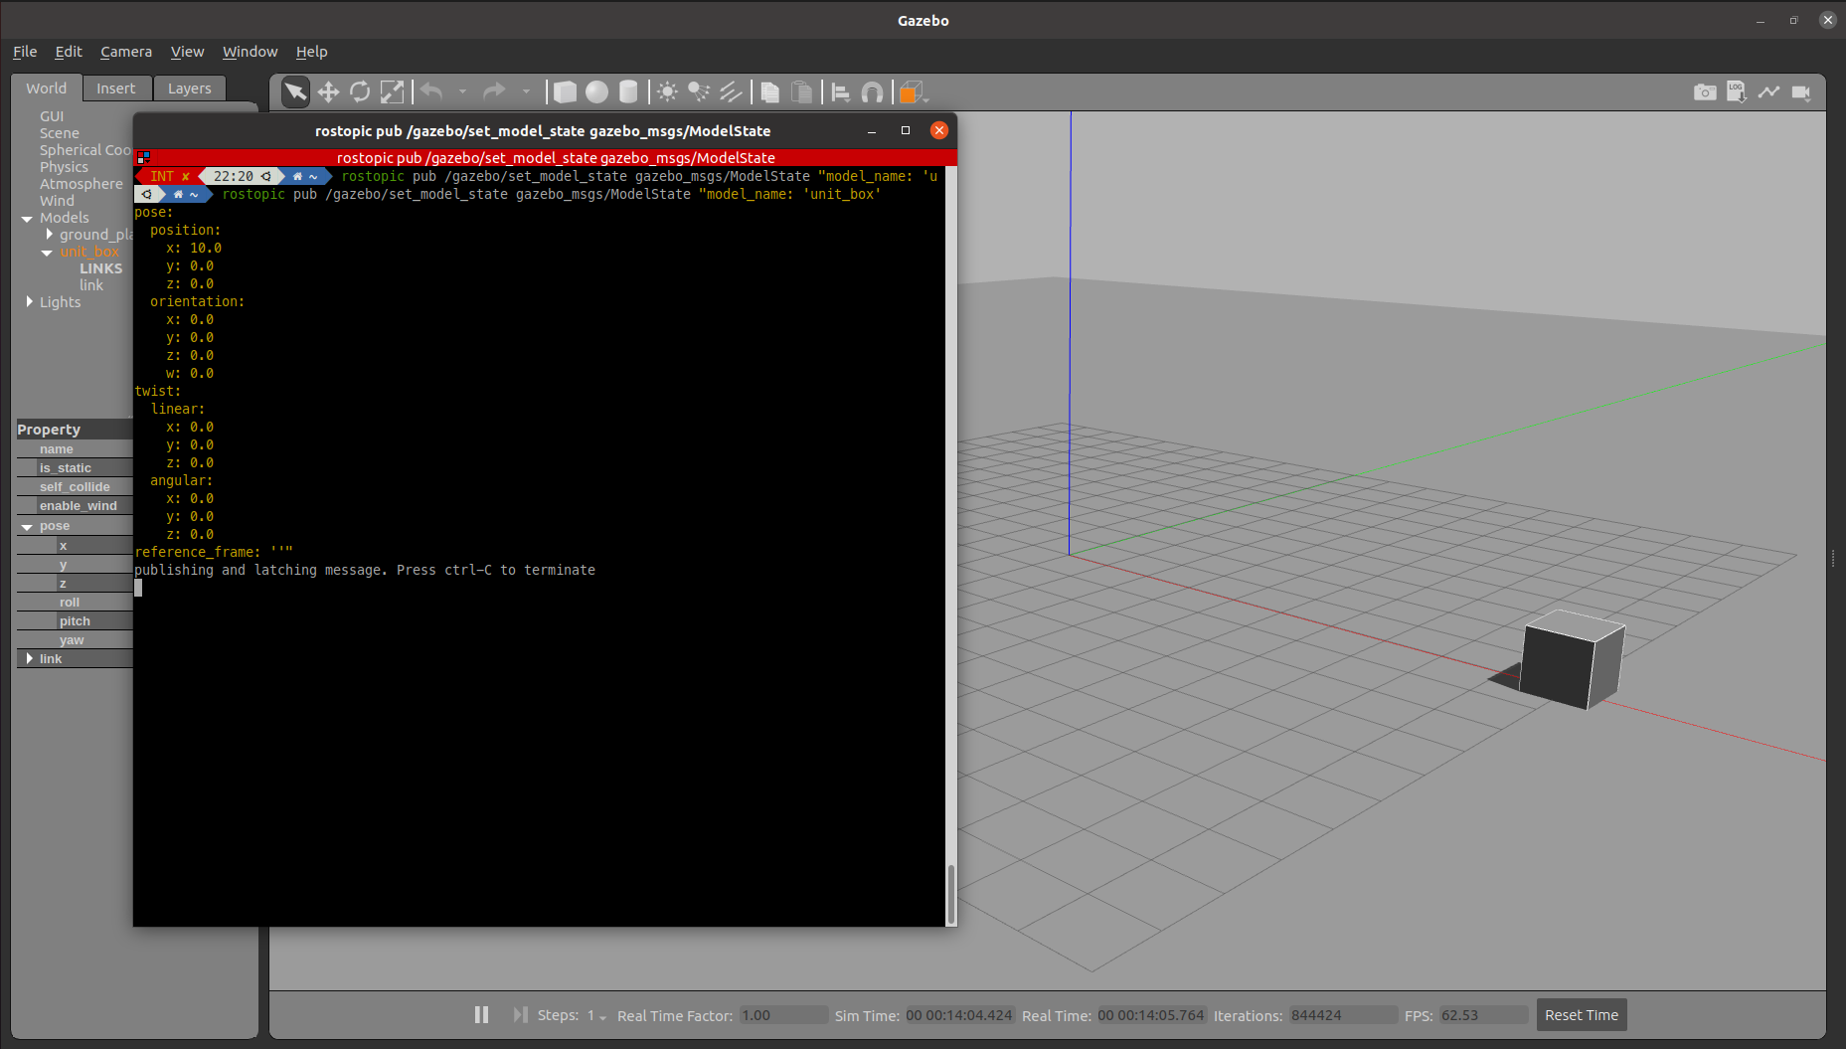Switch to the Insert tab
1846x1049 pixels.
(x=116, y=88)
